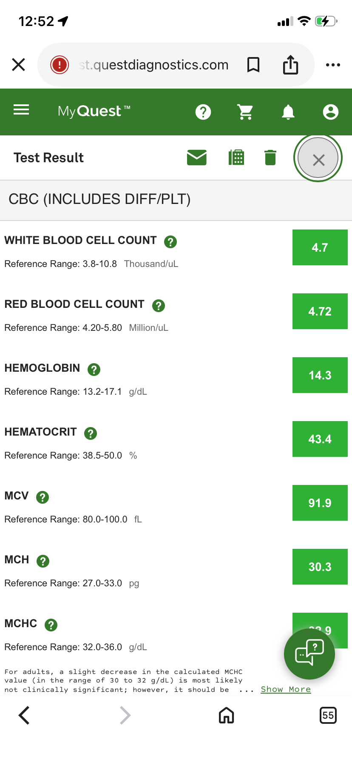This screenshot has width=352, height=763.
Task: Show info about White Blood Cell Count
Action: pyautogui.click(x=170, y=242)
